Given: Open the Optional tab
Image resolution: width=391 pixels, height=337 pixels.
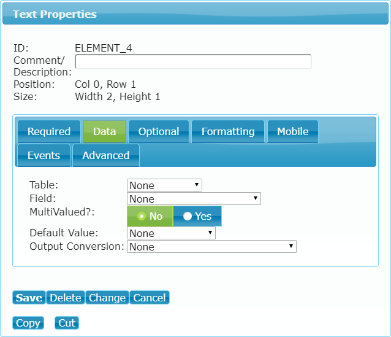Looking at the screenshot, I should pos(159,131).
